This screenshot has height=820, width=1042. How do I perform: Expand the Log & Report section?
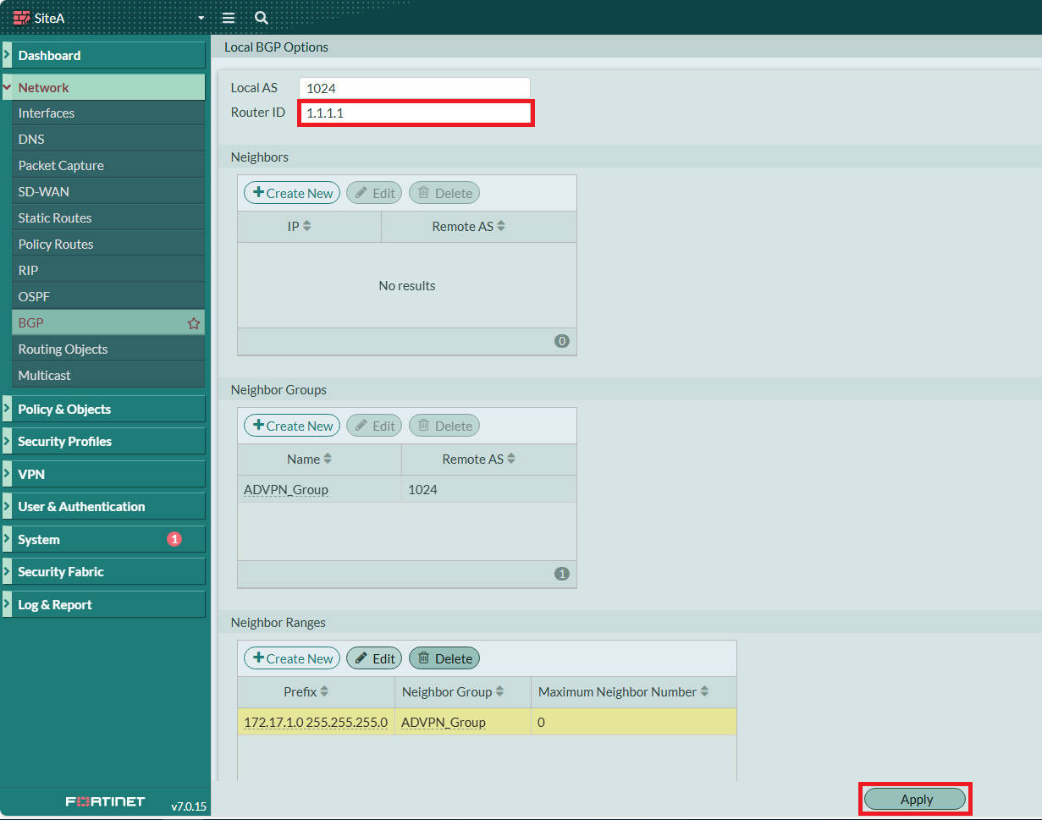[103, 604]
